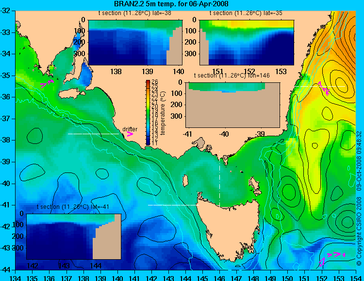Open the lat=-38 temperature section inset plot
The image size is (364, 281).
point(135,43)
